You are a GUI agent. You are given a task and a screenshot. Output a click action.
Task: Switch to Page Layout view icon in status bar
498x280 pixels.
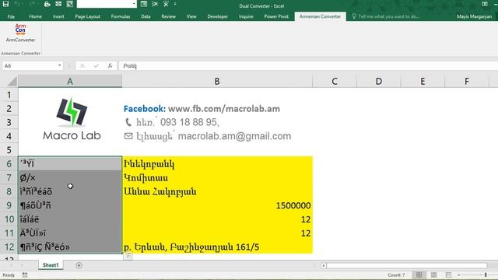433,275
